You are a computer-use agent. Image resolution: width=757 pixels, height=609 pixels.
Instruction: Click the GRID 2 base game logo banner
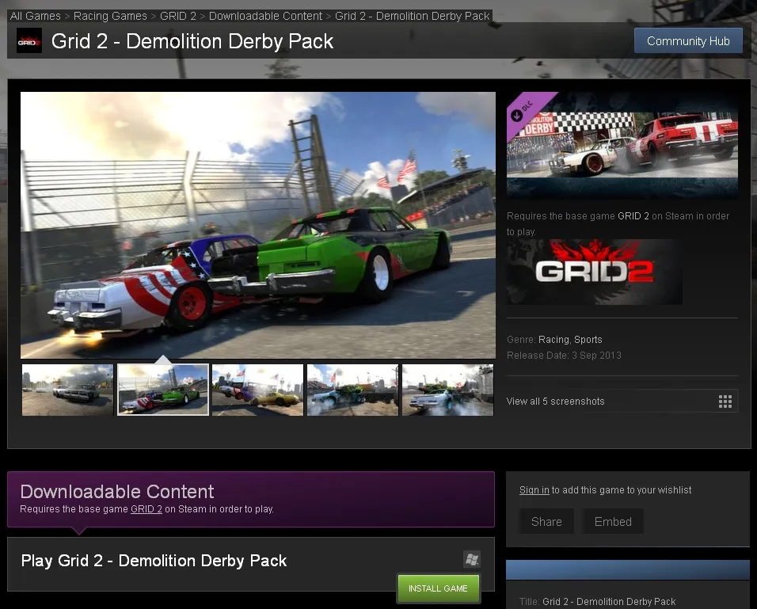pyautogui.click(x=595, y=272)
